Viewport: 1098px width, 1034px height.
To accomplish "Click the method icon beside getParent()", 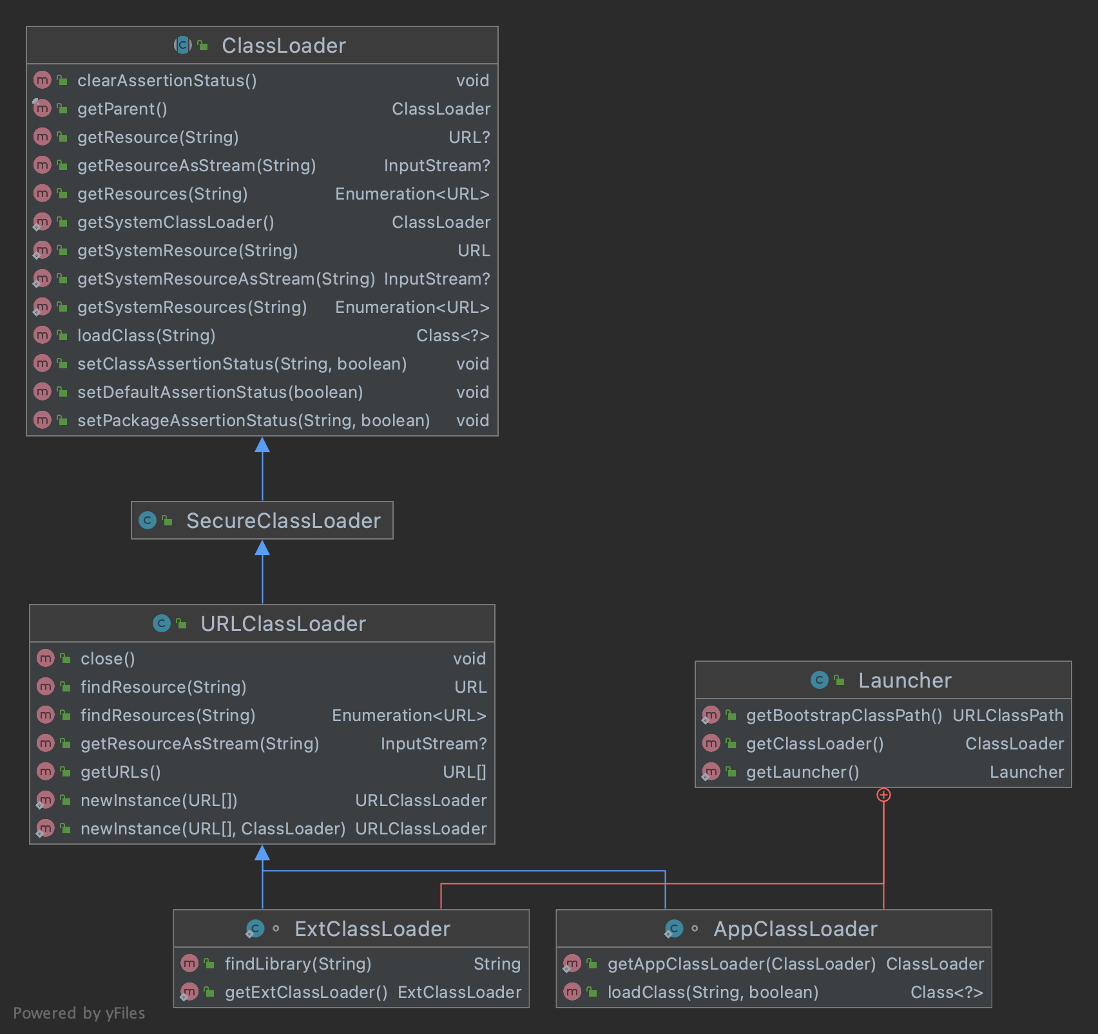I will coord(43,109).
